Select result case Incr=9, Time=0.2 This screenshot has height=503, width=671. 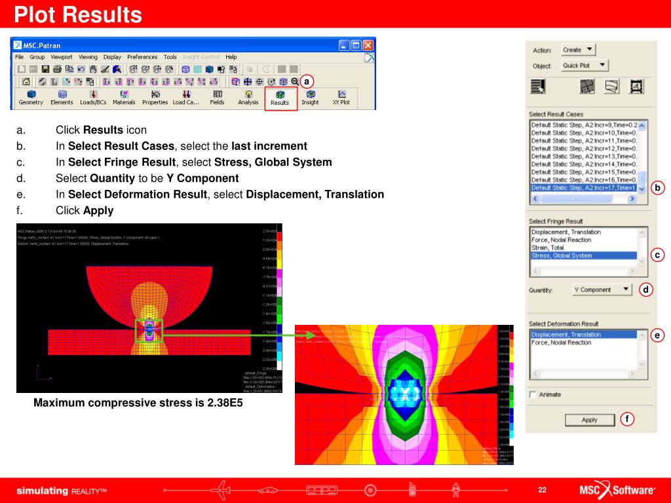tap(584, 125)
